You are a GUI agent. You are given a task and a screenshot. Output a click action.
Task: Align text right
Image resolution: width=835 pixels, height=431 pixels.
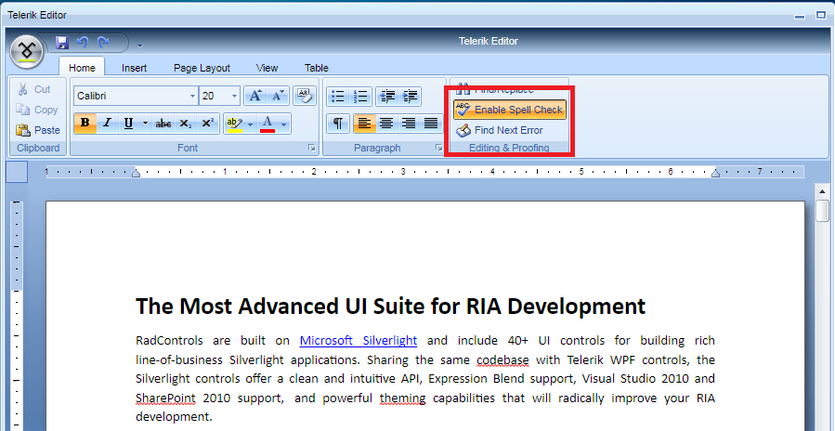pos(409,124)
